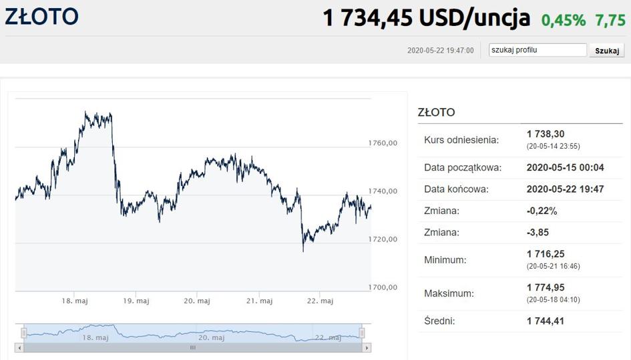631x360 pixels.
Task: Click the 18. maj date label on chart axis
Action: pyautogui.click(x=74, y=301)
